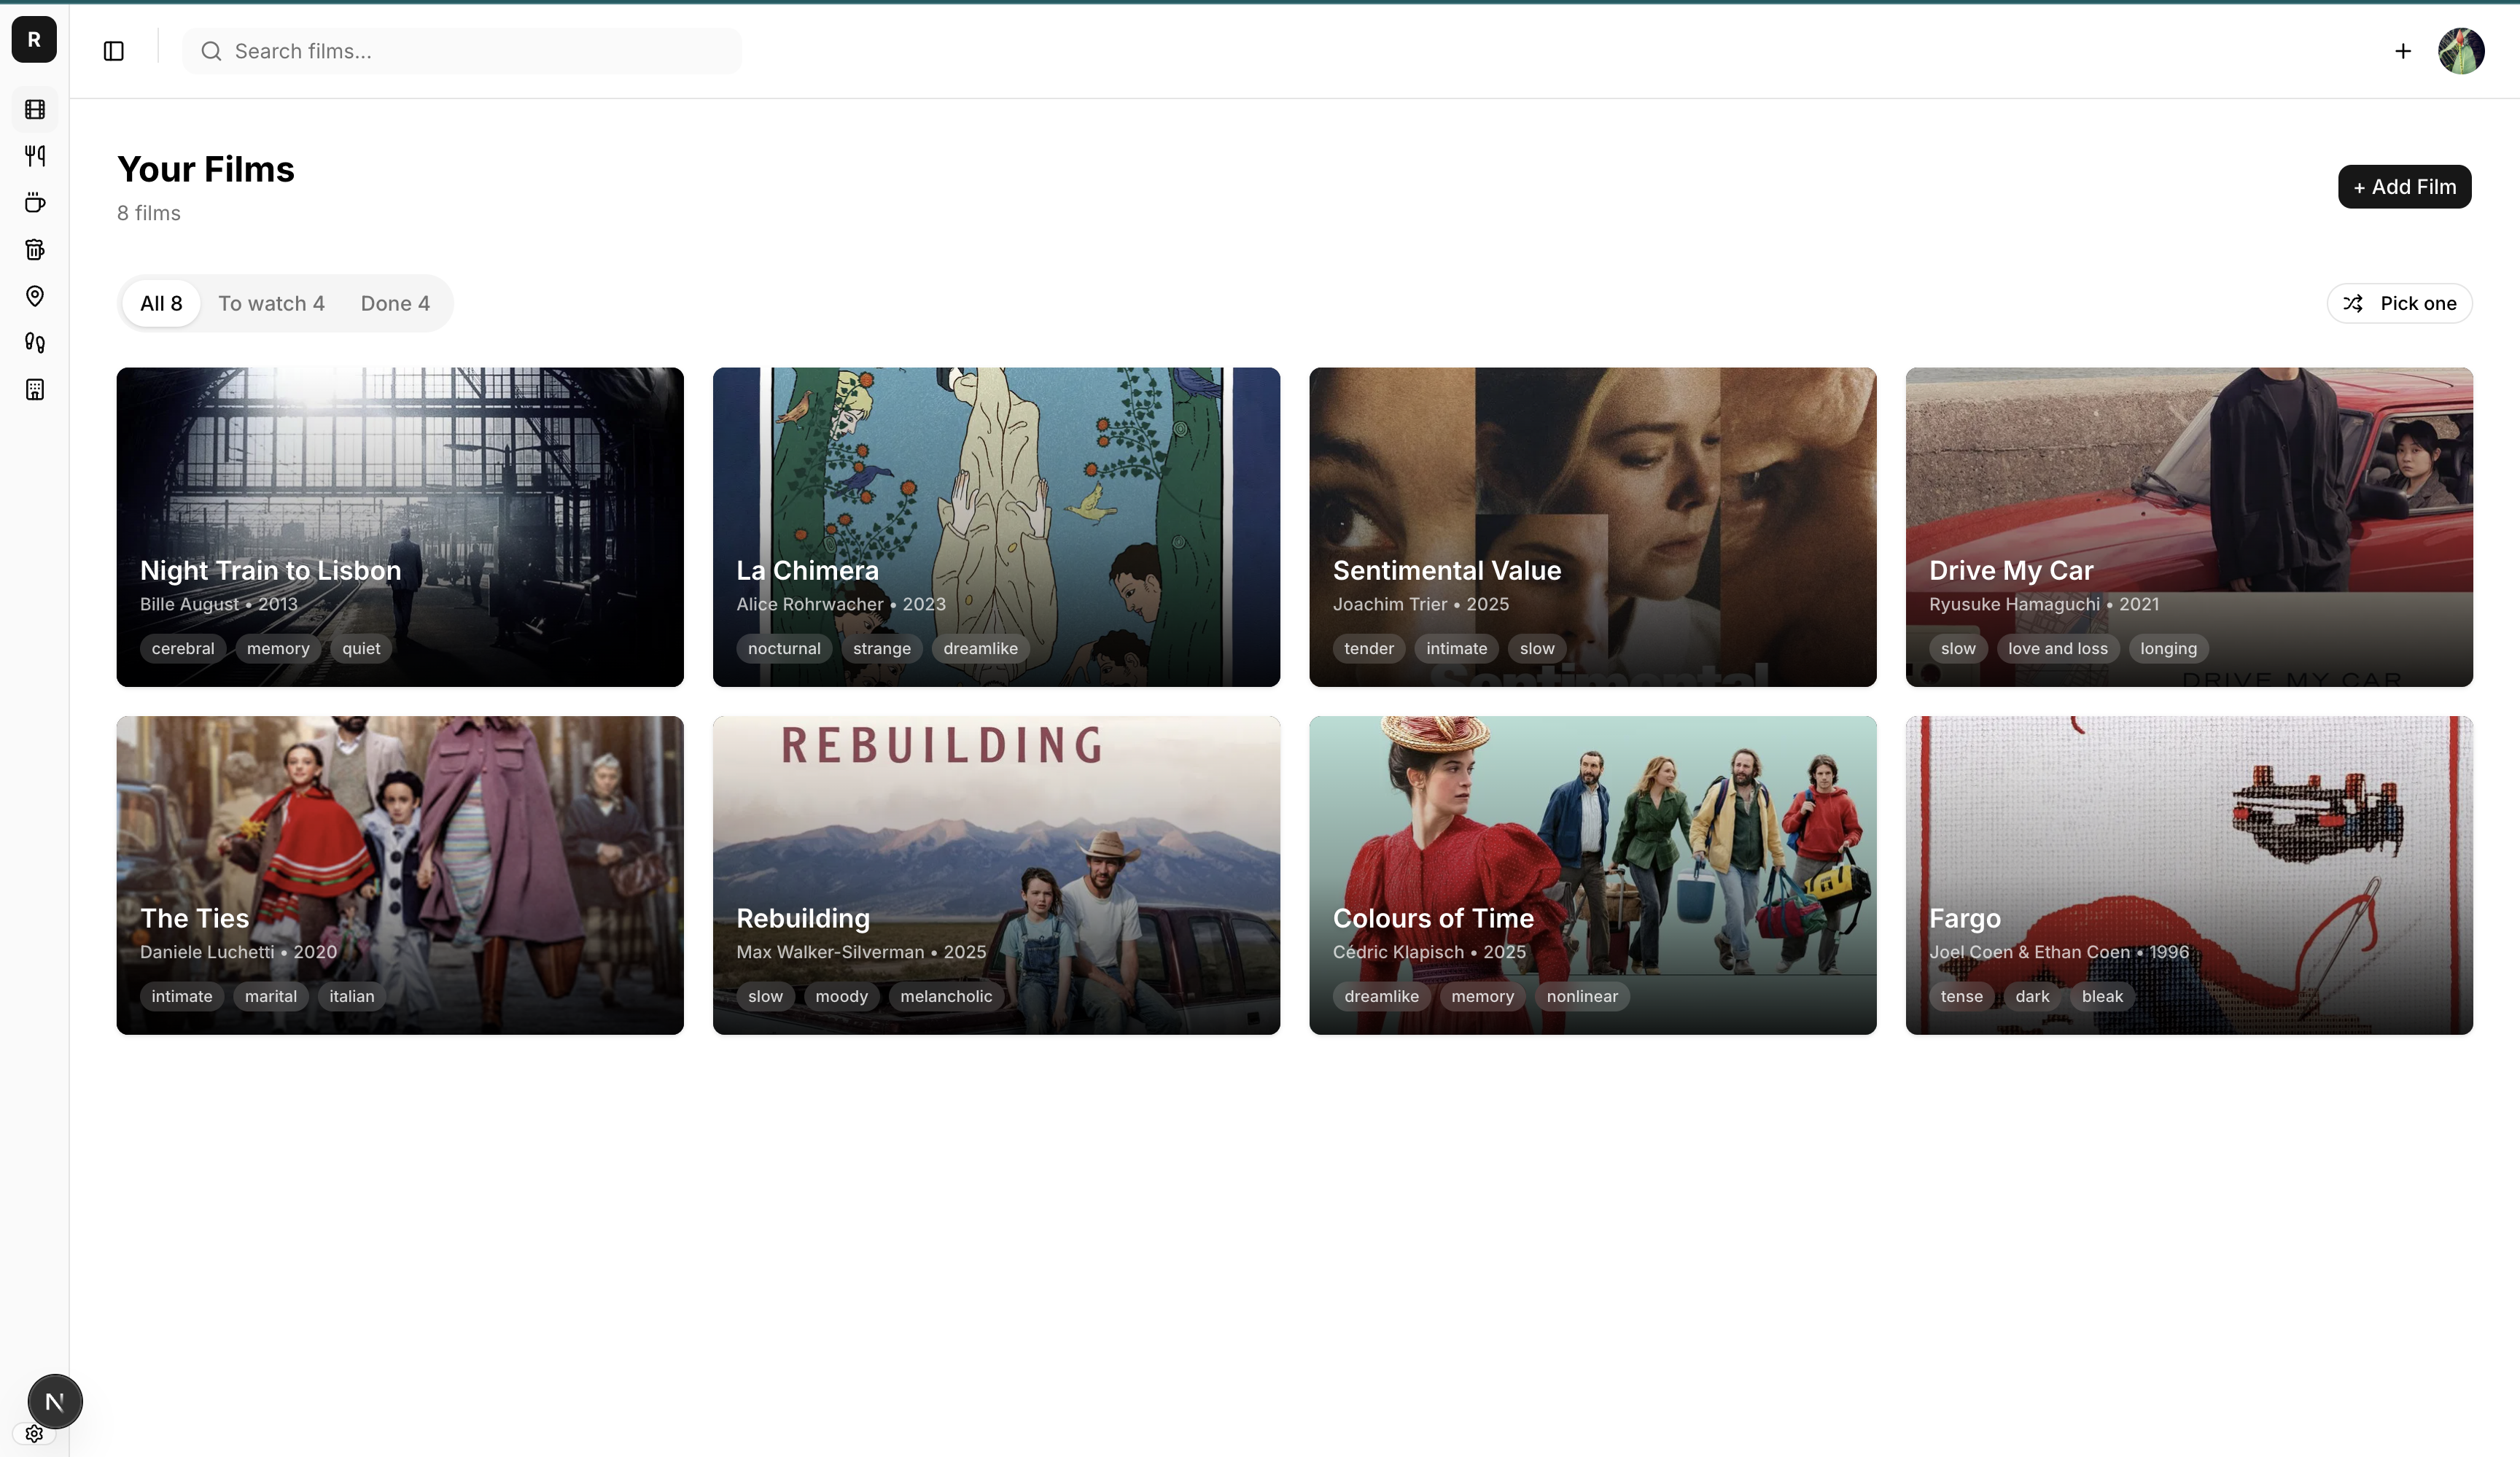This screenshot has height=1457, width=2520.
Task: Click the love and loss tag
Action: (x=2057, y=648)
